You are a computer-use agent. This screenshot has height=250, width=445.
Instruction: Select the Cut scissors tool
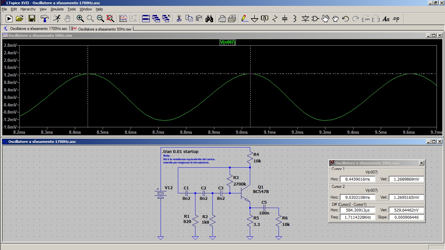tap(179, 19)
